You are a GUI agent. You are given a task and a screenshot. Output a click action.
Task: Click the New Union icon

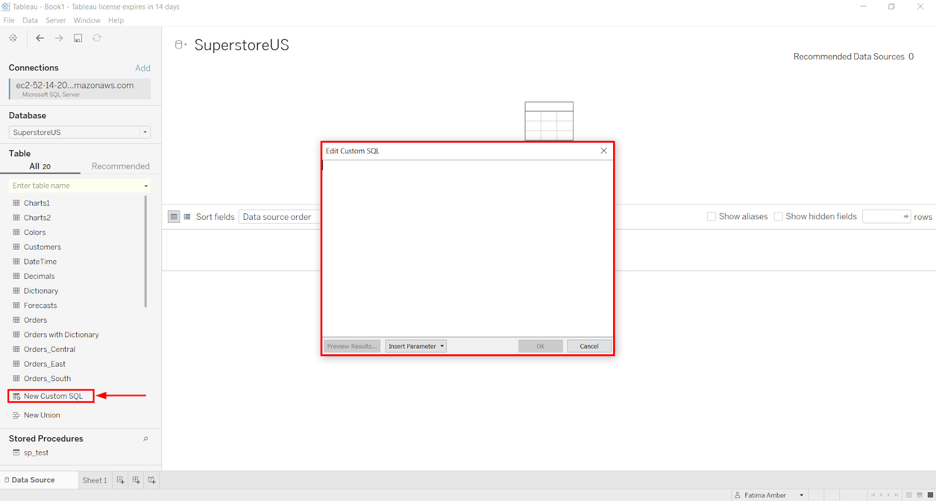point(16,415)
